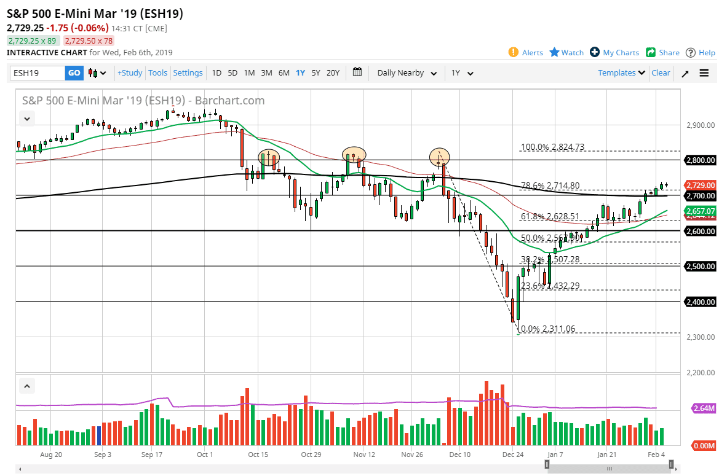719x476 pixels.
Task: Select the 20Y time range
Action: point(333,72)
